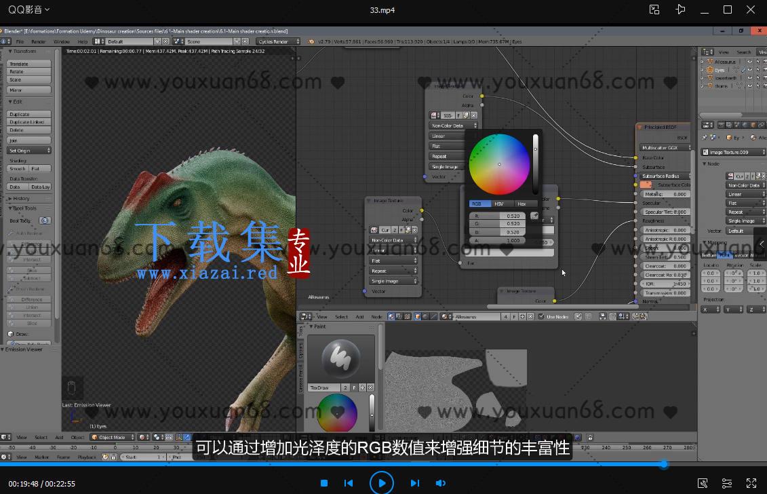This screenshot has height=494, width=767.
Task: Toggle visibility of the Eyes object
Action: [749, 70]
